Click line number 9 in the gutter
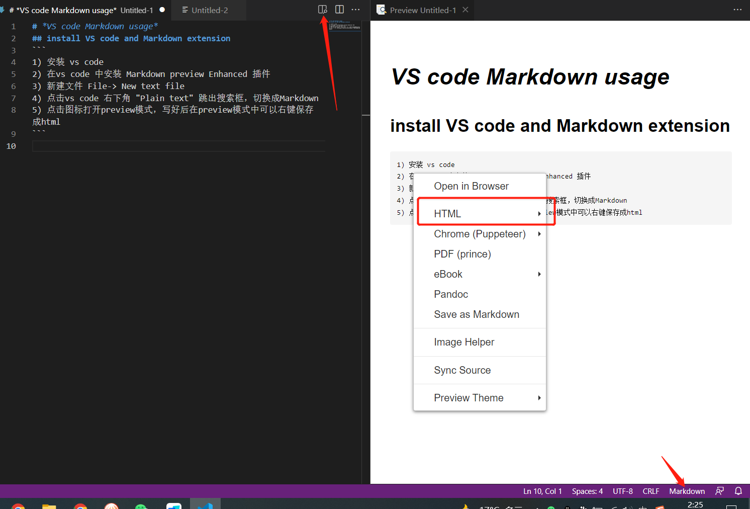 (14, 134)
